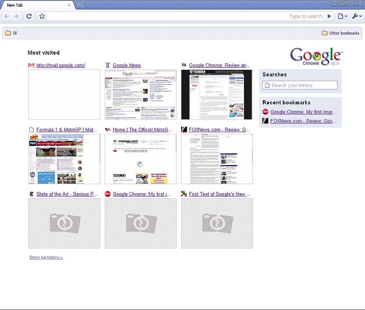Open the State of the Art placeholder thumbnail
The image size is (365, 310).
tap(64, 223)
